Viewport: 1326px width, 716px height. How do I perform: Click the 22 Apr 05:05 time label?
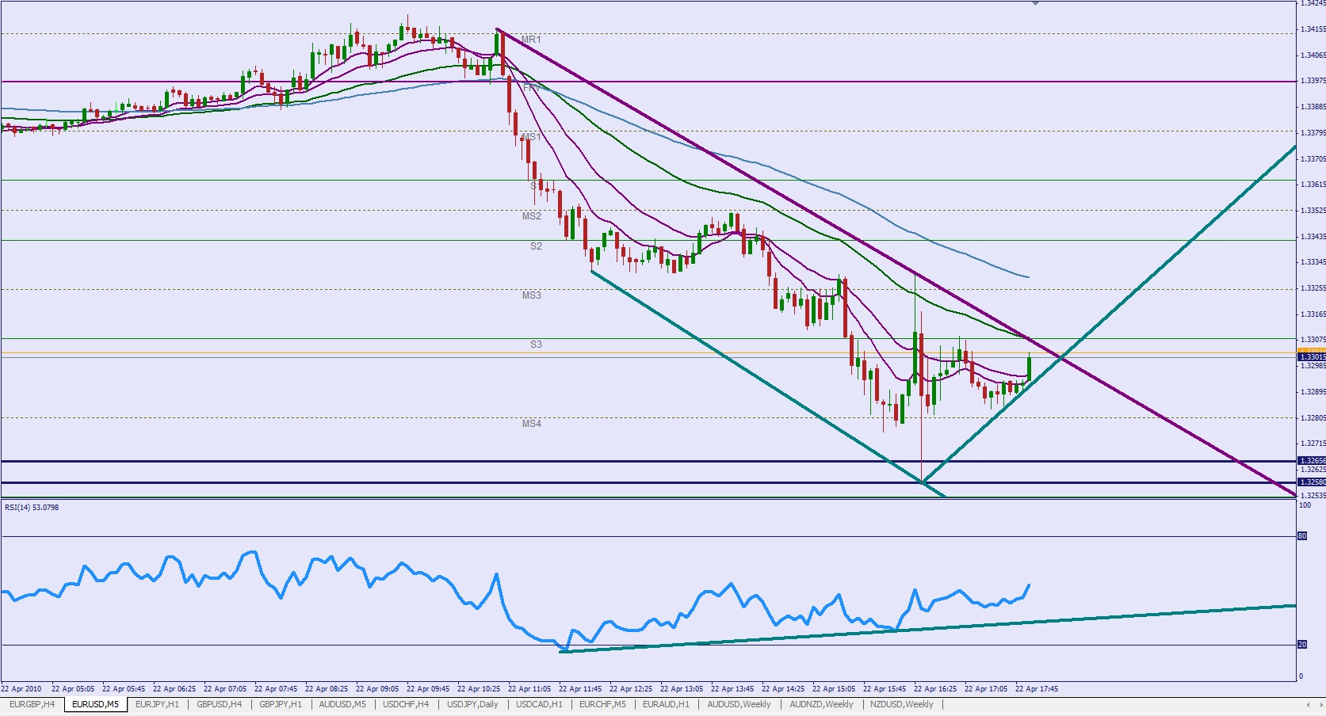click(73, 689)
